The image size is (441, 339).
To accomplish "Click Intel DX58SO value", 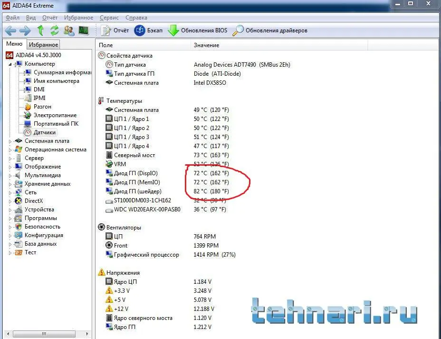I will point(210,83).
